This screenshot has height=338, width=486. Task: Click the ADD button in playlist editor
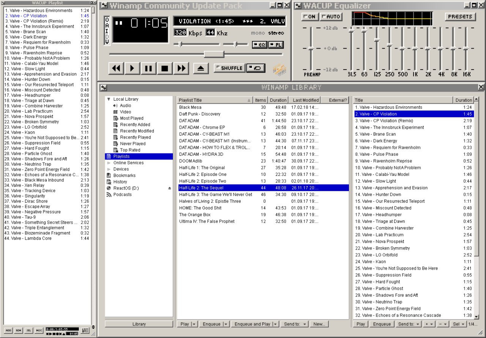click(x=8, y=331)
